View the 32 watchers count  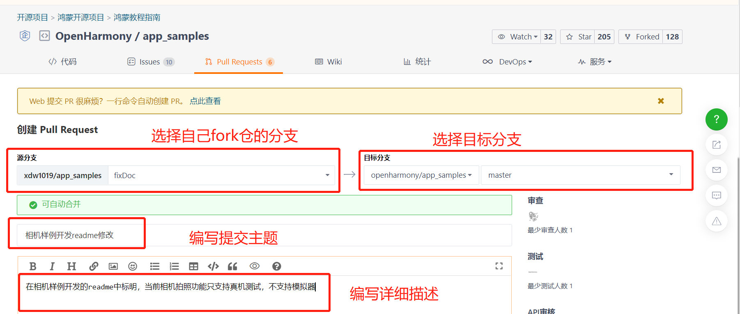click(x=548, y=37)
